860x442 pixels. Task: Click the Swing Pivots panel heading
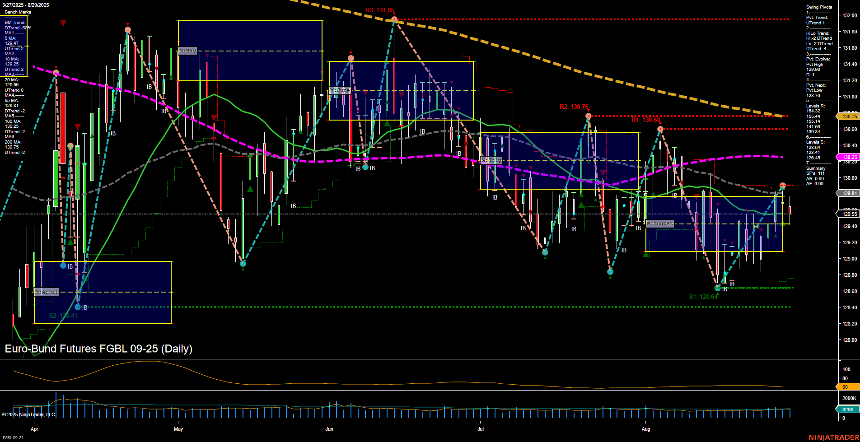(x=819, y=7)
